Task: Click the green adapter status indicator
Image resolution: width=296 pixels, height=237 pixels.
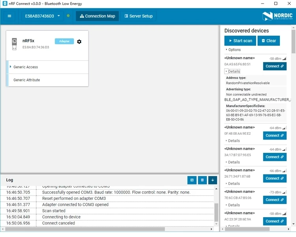Action: [68, 16]
